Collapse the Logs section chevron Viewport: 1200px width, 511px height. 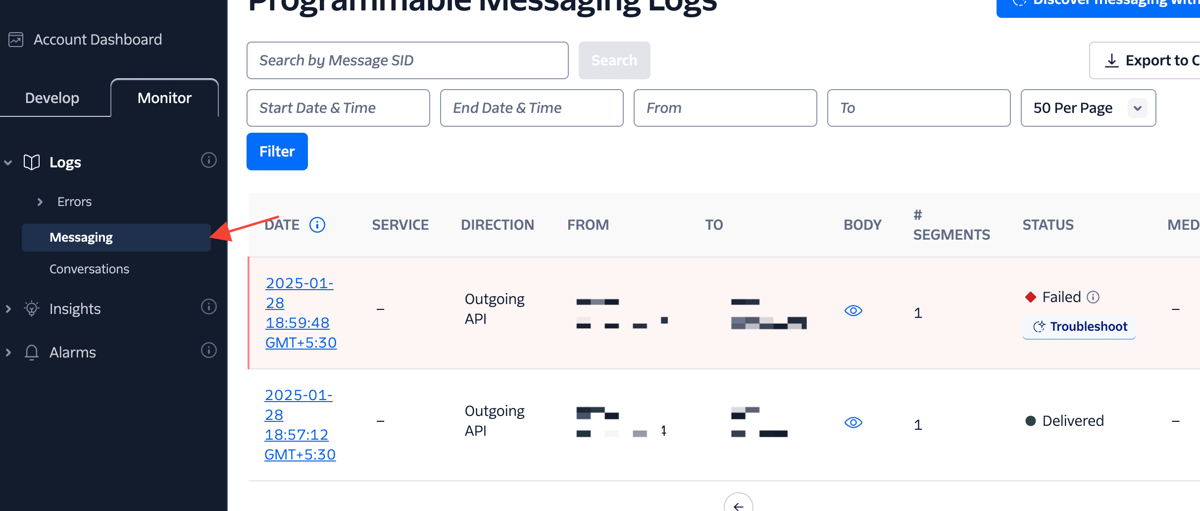click(x=8, y=162)
